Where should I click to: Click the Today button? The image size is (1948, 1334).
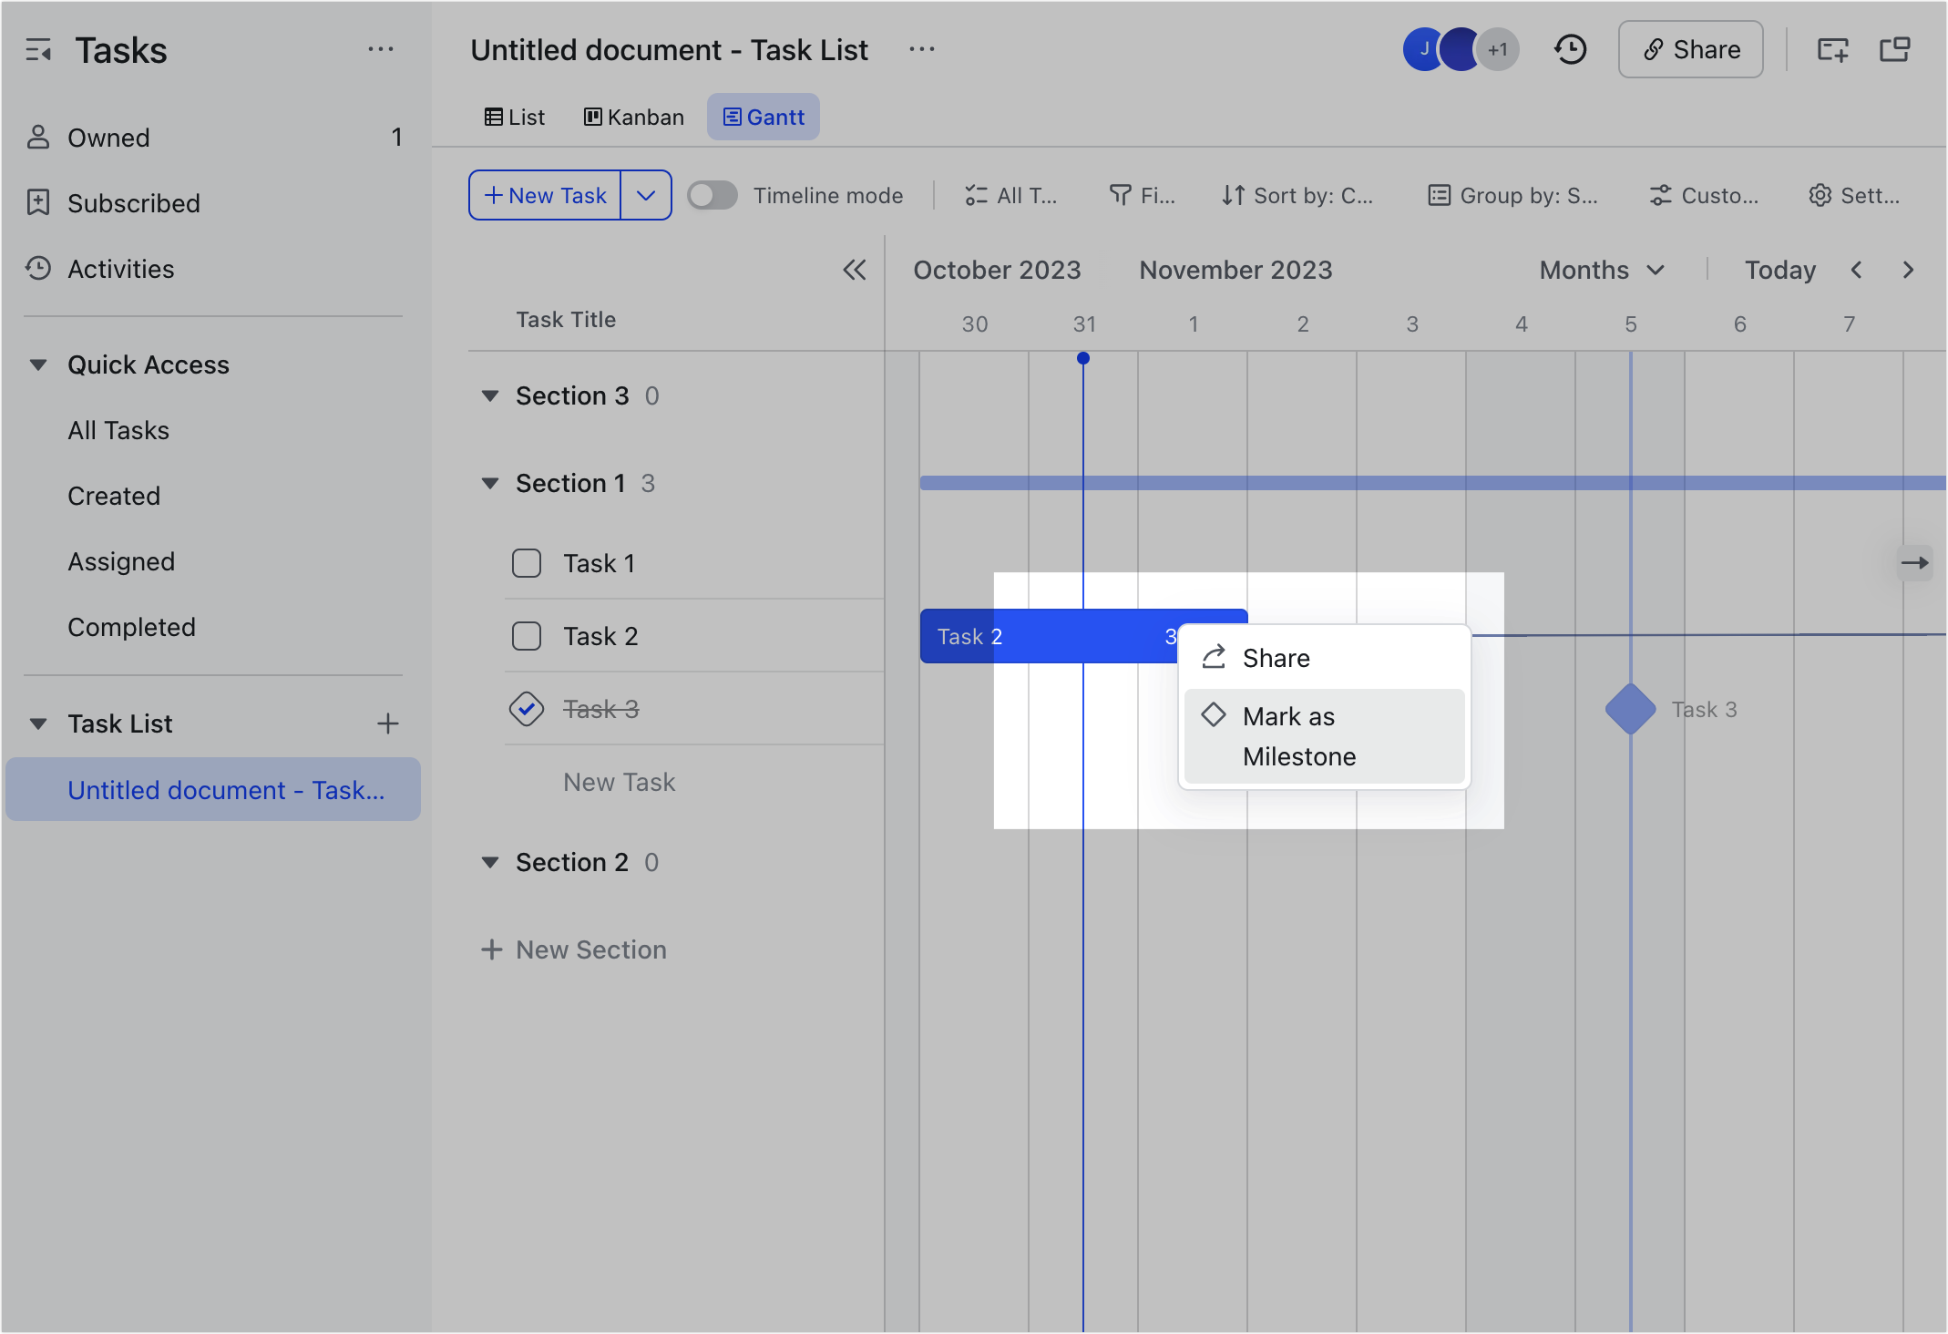point(1779,270)
